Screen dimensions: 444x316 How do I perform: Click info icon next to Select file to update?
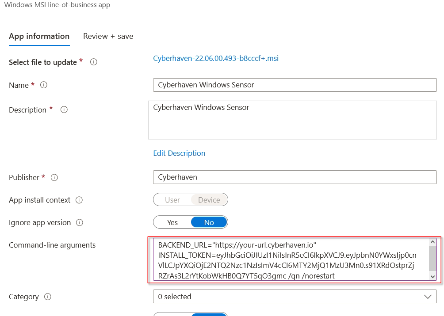[94, 62]
